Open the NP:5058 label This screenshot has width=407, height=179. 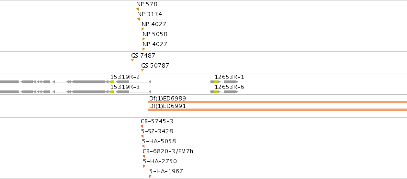154,34
